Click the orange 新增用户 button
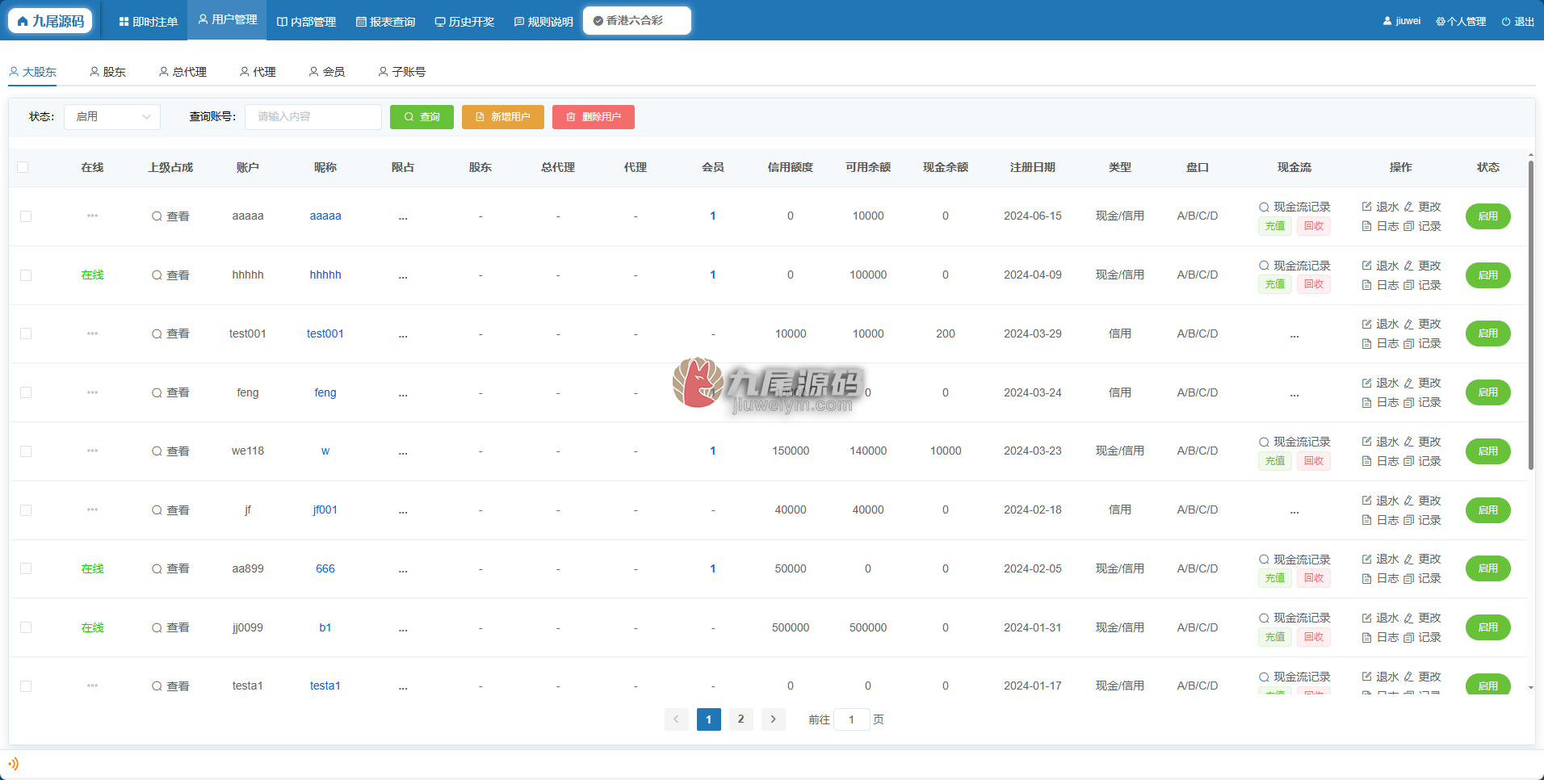Viewport: 1544px width, 780px height. click(x=503, y=117)
